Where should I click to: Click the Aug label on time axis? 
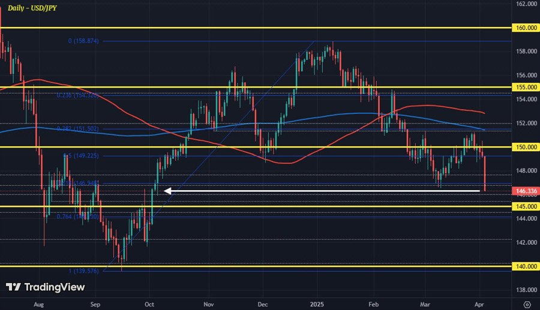point(39,305)
